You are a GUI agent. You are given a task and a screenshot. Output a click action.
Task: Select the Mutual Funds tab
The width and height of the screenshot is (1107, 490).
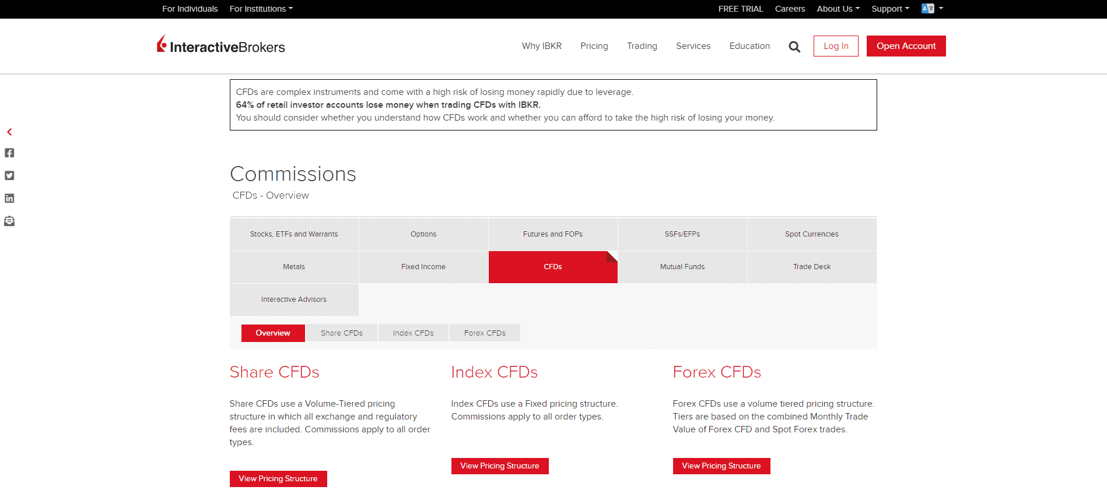pyautogui.click(x=682, y=267)
